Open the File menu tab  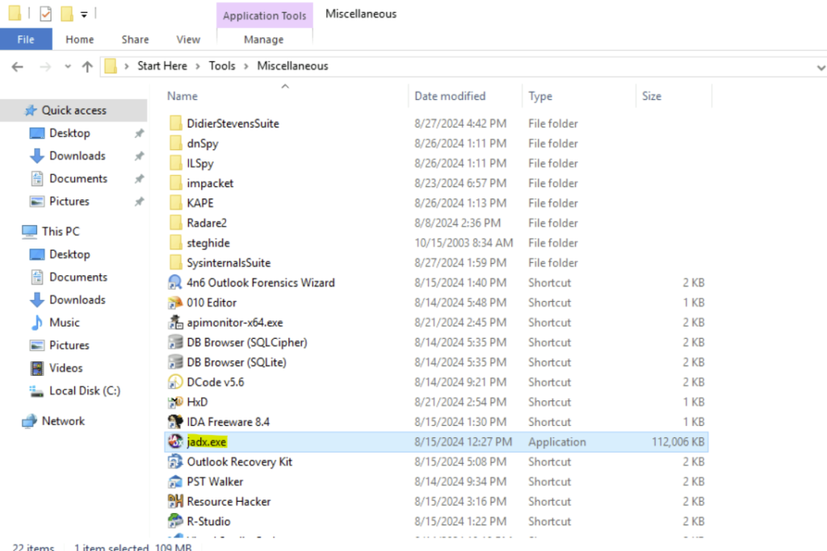26,40
